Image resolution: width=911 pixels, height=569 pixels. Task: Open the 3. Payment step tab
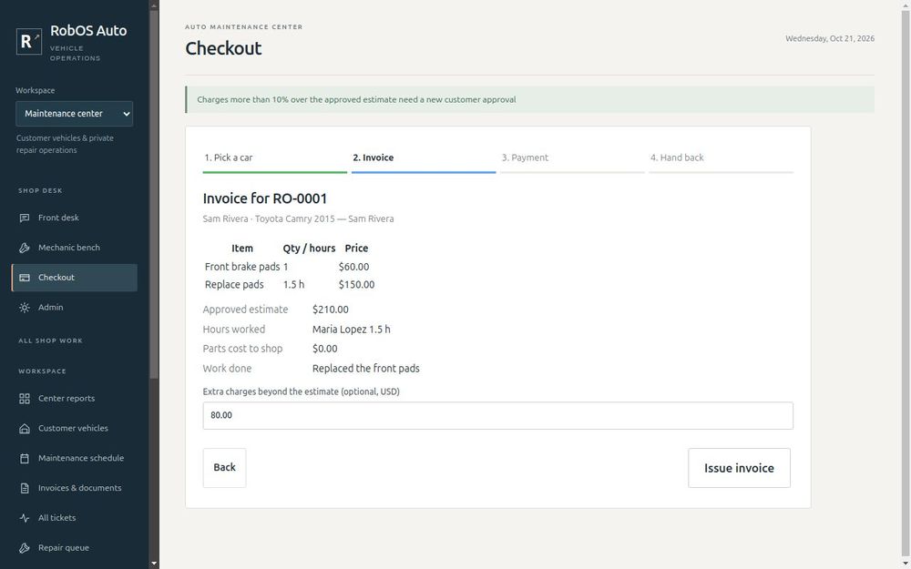pos(572,158)
